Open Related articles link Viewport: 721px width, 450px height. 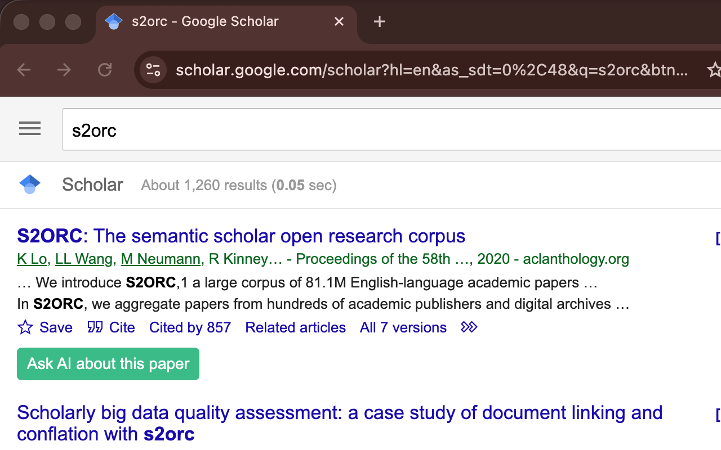(x=295, y=327)
